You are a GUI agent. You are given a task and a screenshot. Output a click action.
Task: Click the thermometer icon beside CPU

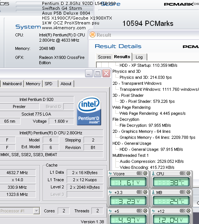coord(153,173)
